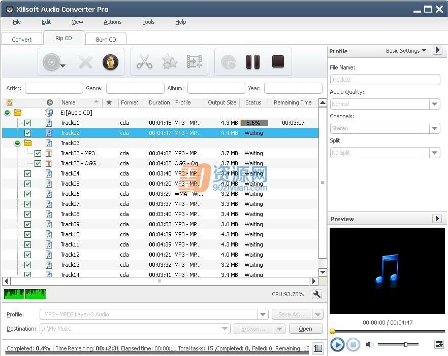The height and width of the screenshot is (356, 448).
Task: Click the music file icon of Track07
Action: click(x=49, y=204)
